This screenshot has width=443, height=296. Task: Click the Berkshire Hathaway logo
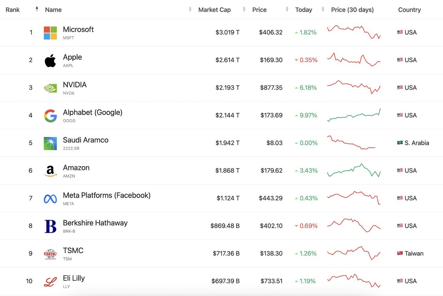click(50, 226)
